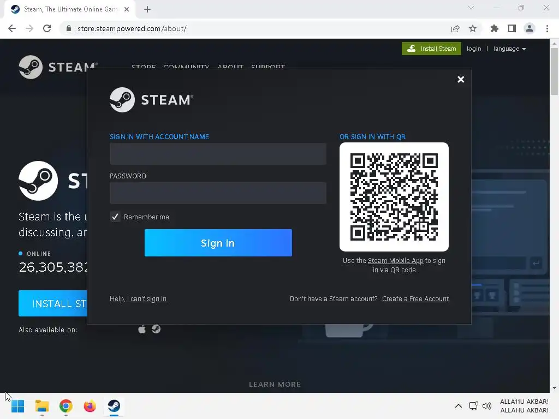Click the browser forward arrow
This screenshot has width=559, height=419.
pyautogui.click(x=29, y=28)
